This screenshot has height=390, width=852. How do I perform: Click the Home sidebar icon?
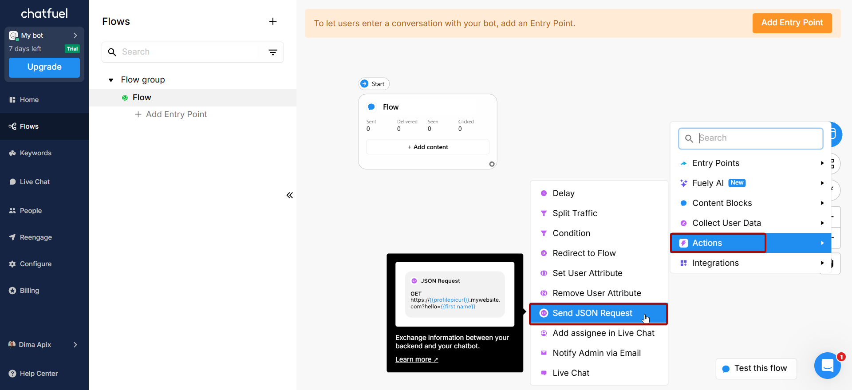[x=12, y=100]
